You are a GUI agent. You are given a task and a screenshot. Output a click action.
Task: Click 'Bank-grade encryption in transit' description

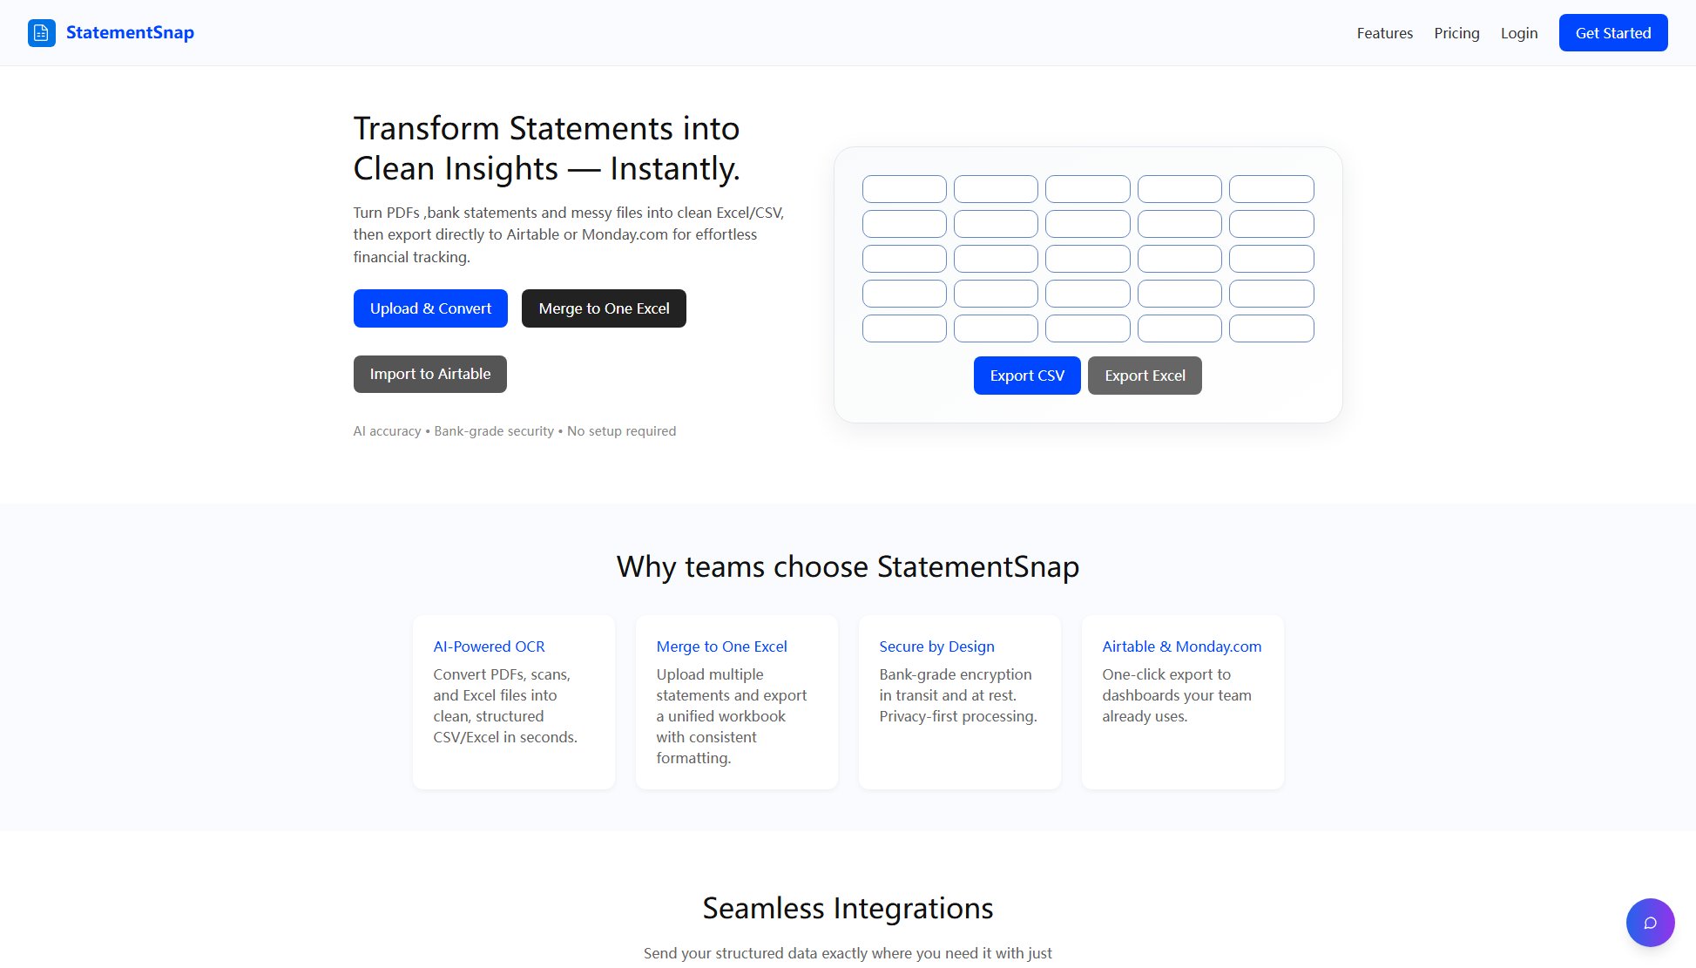[x=958, y=695]
